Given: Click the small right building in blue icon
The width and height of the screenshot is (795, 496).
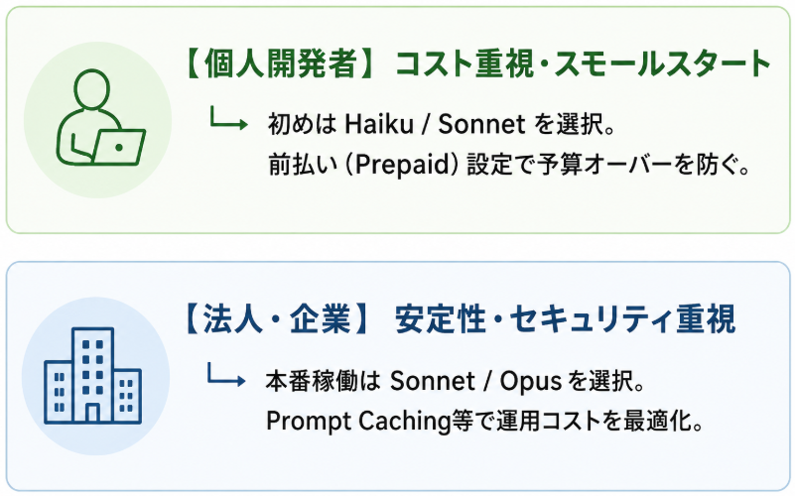Looking at the screenshot, I should point(127,397).
